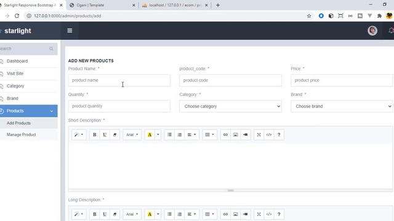Click Underline in Short Description editor
The width and height of the screenshot is (394, 221).
coord(105,135)
